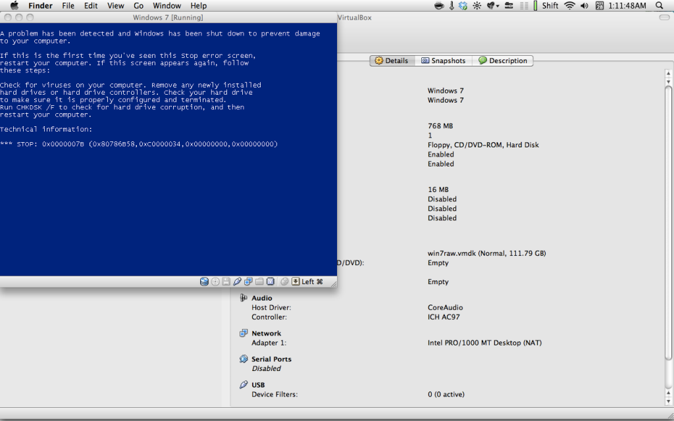Open the Description tab
The image size is (674, 421).
click(502, 61)
